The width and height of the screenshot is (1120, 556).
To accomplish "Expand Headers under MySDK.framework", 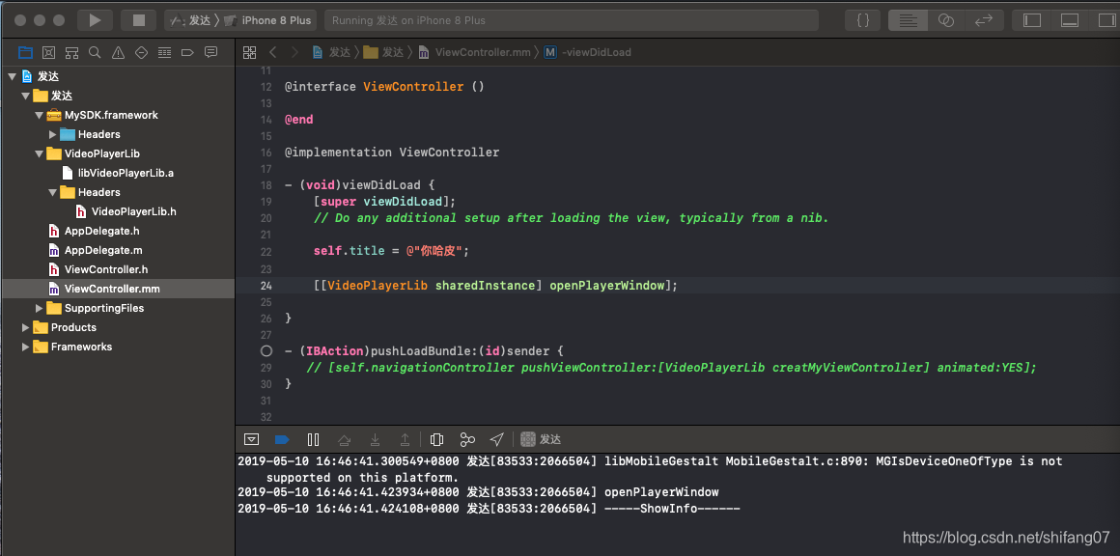I will [x=53, y=134].
